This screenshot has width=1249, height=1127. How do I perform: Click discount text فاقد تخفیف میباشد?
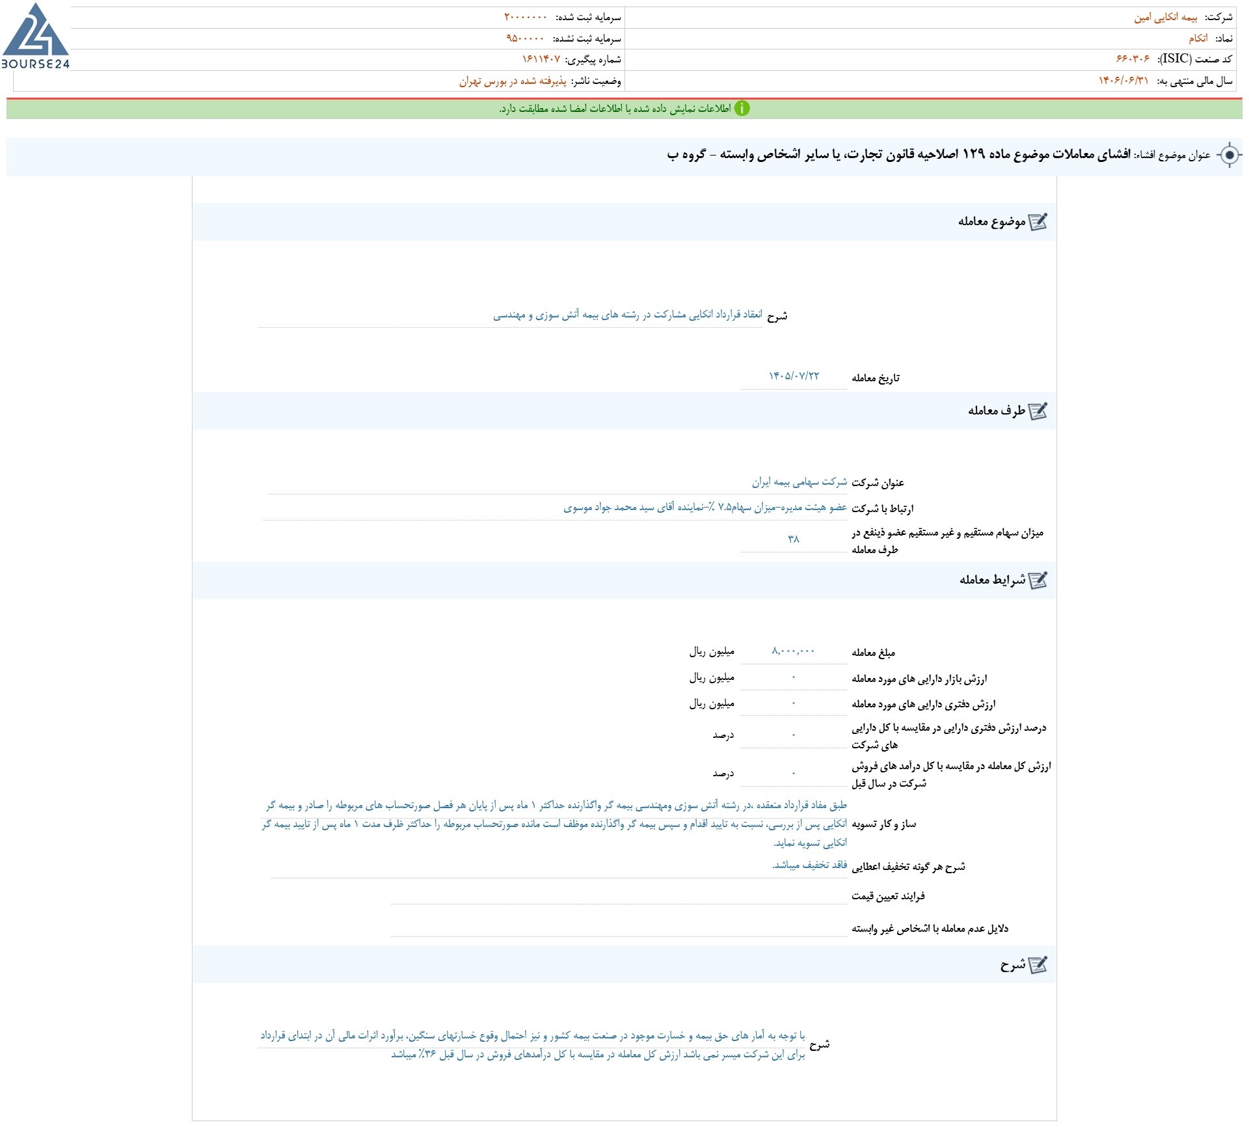click(810, 865)
